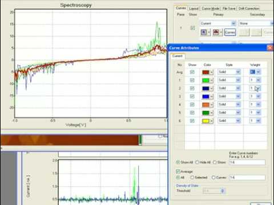Image resolution: width=274 pixels, height=205 pixels.
Task: Click the green marker on the orange color bar
Action: click(x=140, y=140)
